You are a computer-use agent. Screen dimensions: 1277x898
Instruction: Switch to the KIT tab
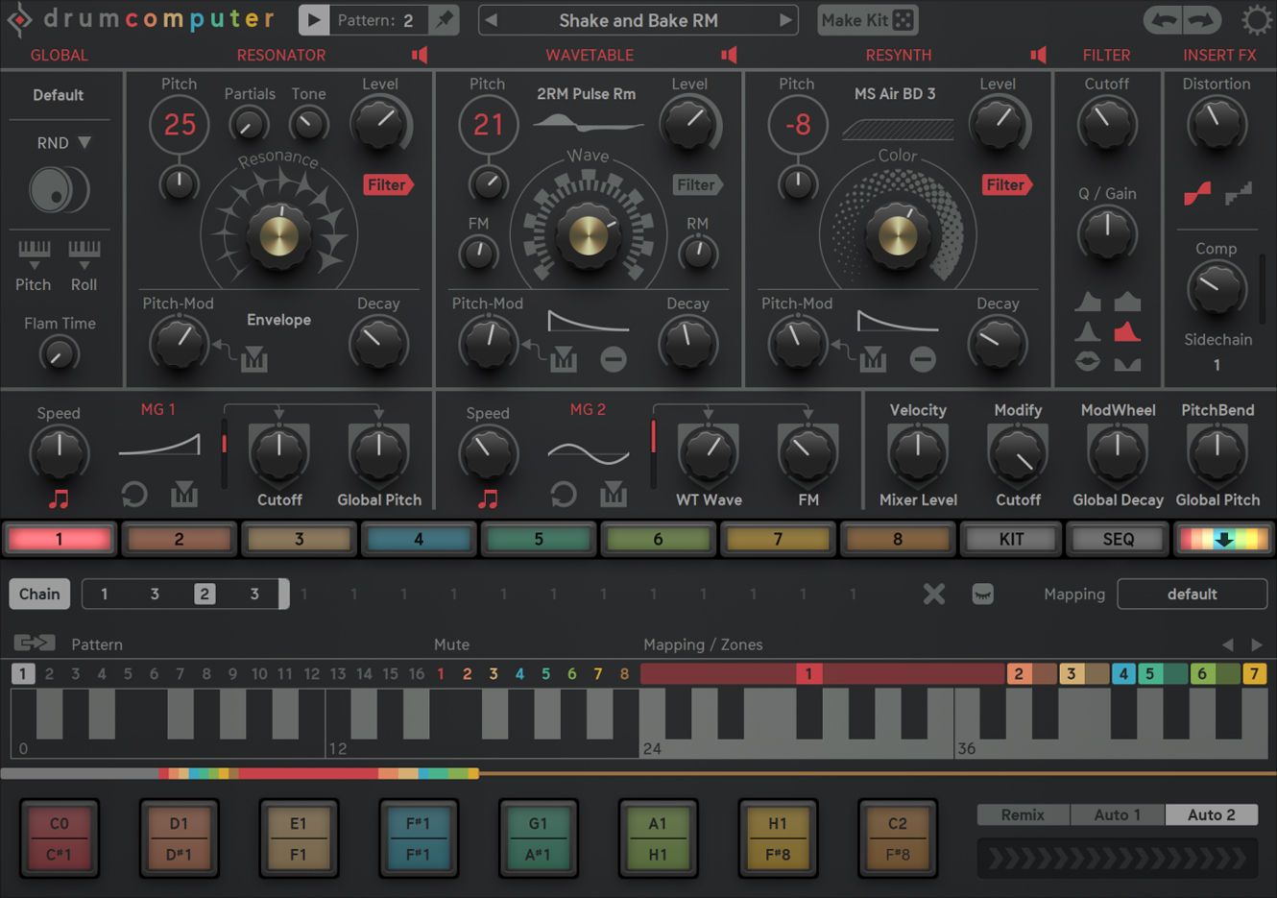[1010, 539]
